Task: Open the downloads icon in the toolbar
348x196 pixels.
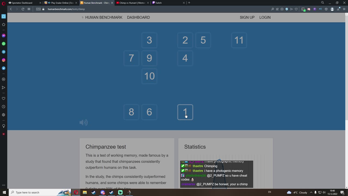Action: tap(338, 9)
